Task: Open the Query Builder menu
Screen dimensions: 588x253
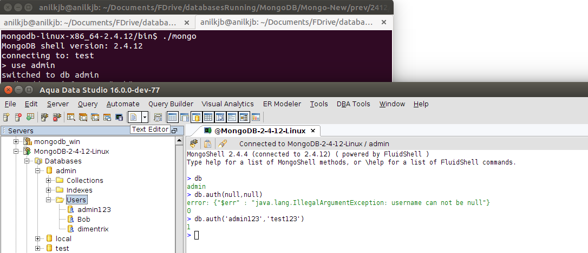Action: coord(171,104)
